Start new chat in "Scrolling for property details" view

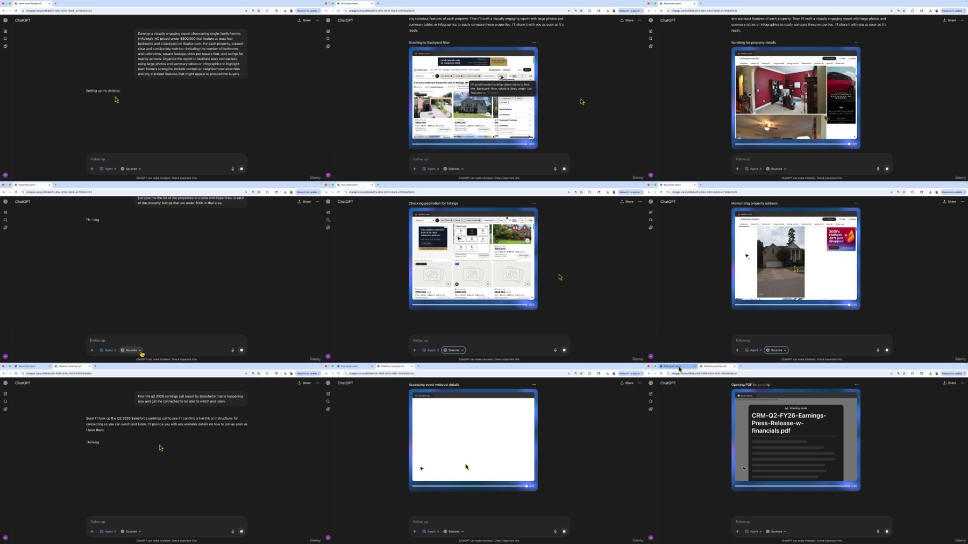(x=651, y=31)
